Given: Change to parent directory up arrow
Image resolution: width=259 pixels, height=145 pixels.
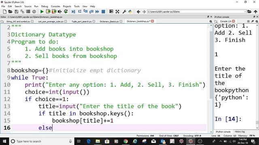Looking at the screenshot, I should (x=255, y=12).
